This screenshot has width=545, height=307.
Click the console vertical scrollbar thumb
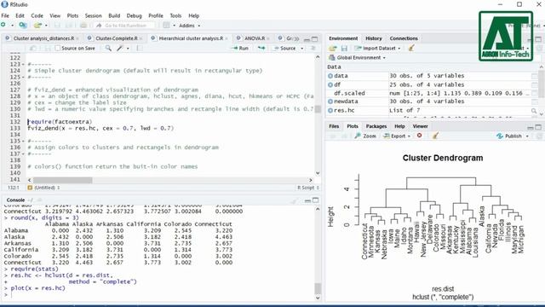(x=318, y=288)
